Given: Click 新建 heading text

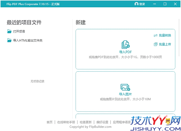Looking at the screenshot, I should (81, 22).
